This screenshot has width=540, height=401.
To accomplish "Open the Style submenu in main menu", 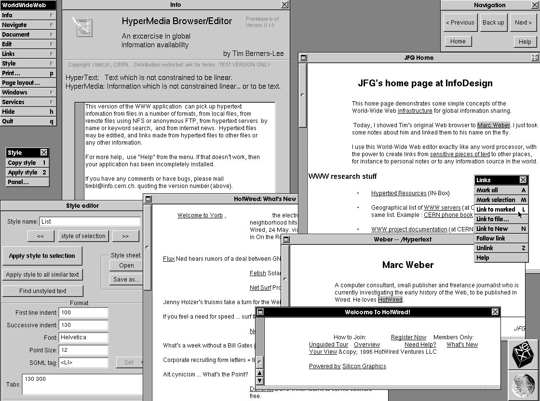I will (28, 63).
